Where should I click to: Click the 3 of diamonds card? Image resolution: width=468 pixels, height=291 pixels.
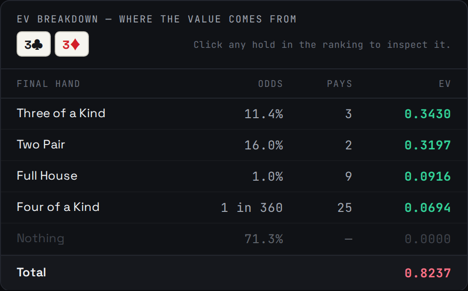[x=72, y=44]
